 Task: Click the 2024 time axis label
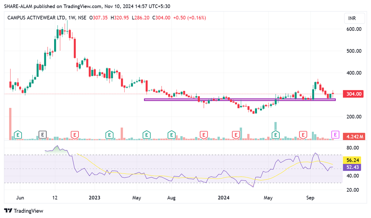point(224,197)
